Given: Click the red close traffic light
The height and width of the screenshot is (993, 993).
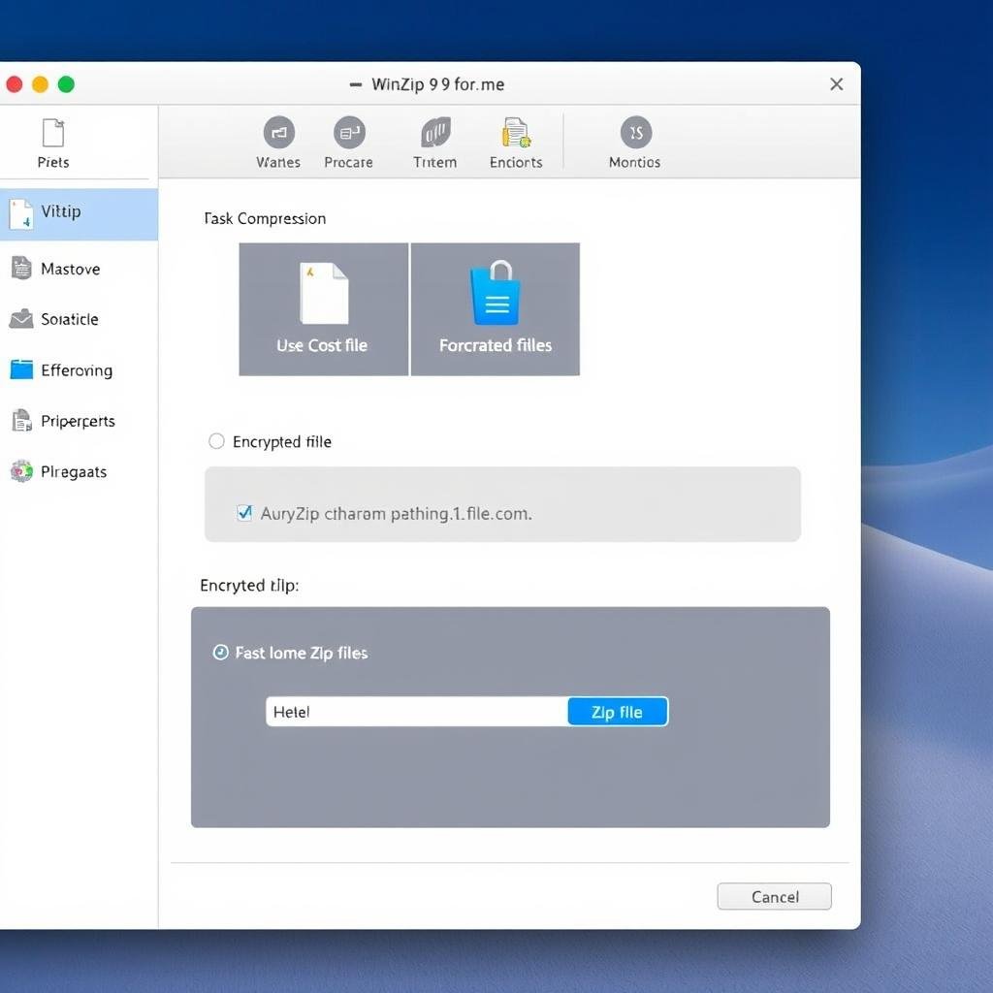Looking at the screenshot, I should point(14,84).
